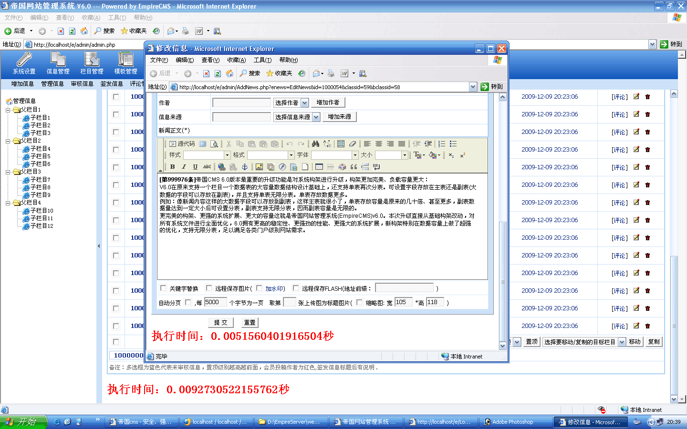687x429 pixels.
Task: Collapse the 父栏目2 tree node
Action: pos(8,141)
